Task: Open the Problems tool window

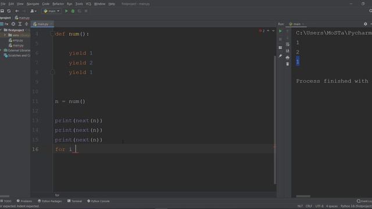Action: coord(24,201)
